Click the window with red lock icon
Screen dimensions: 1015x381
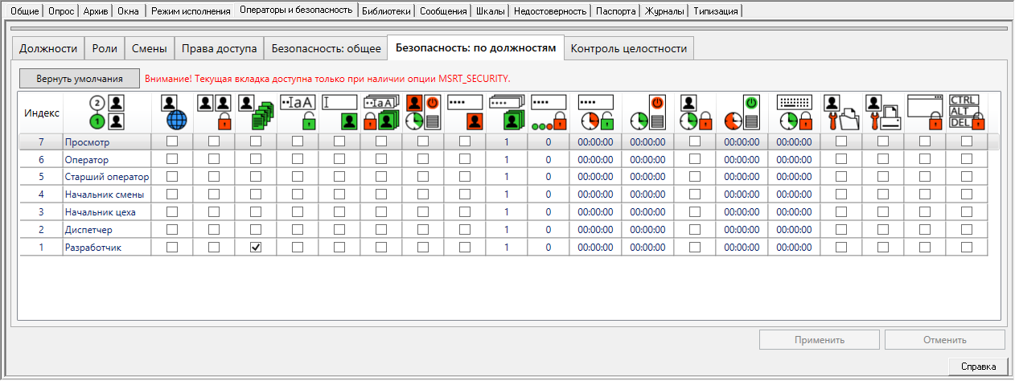pos(925,113)
